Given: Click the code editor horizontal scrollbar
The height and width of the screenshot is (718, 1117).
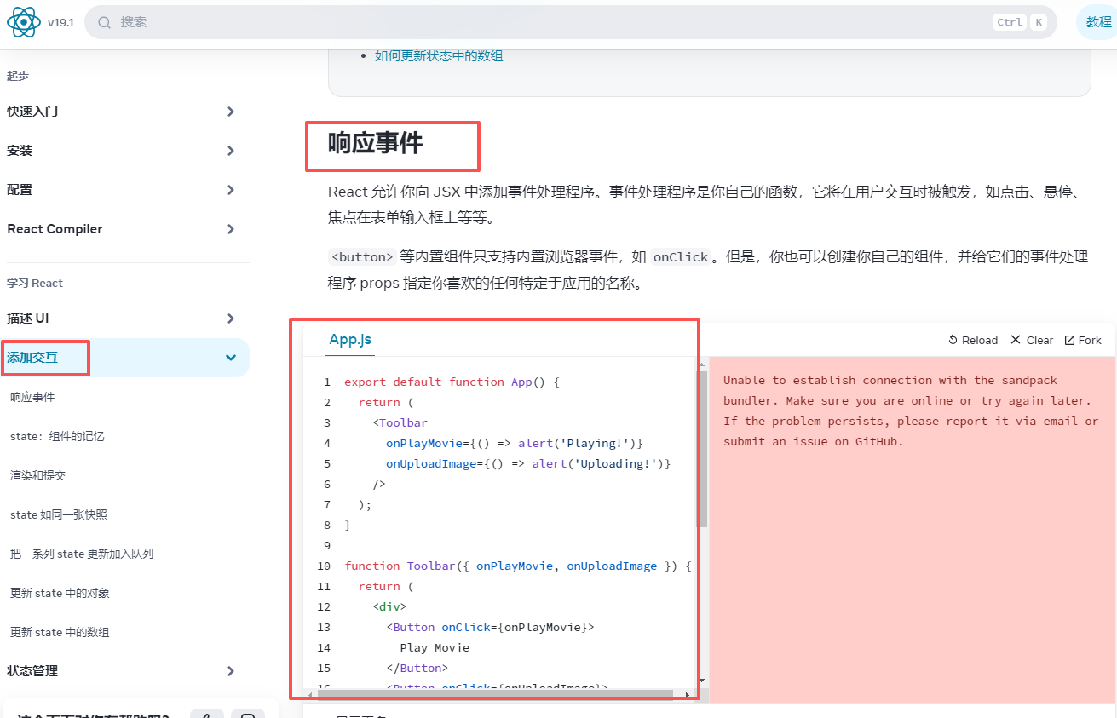Looking at the screenshot, I should pyautogui.click(x=497, y=694).
